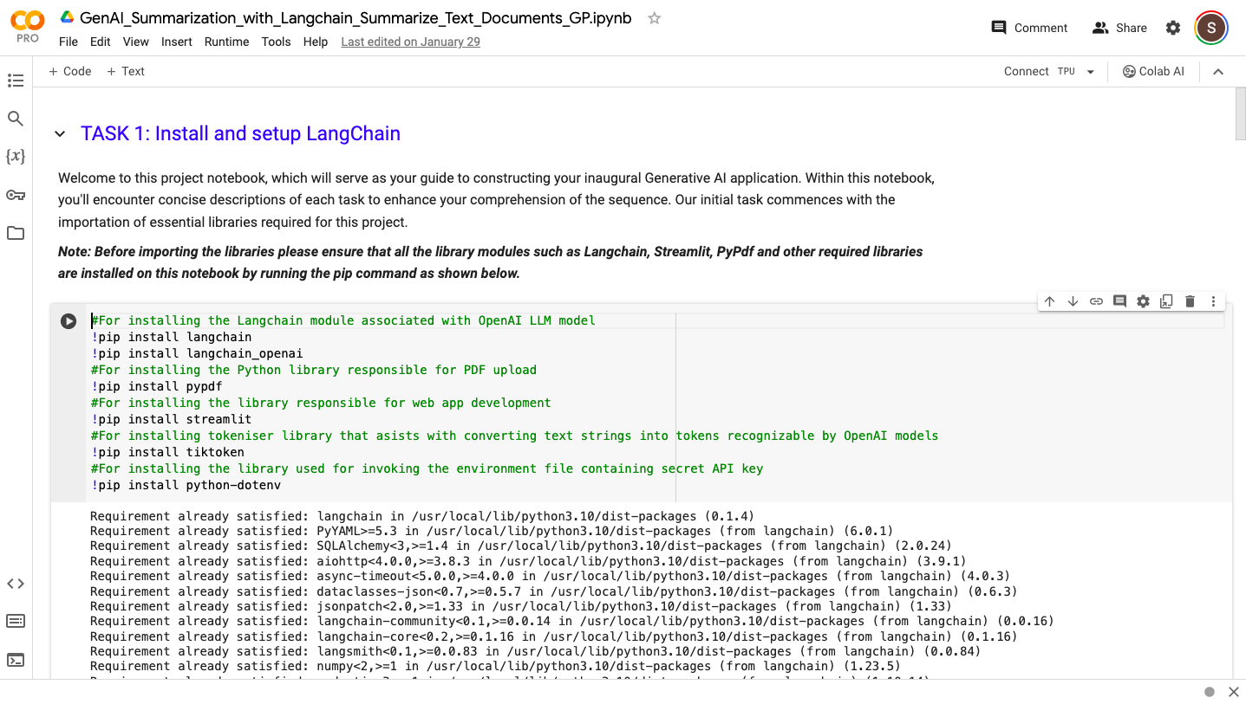
Task: Move the cell down
Action: (1073, 301)
